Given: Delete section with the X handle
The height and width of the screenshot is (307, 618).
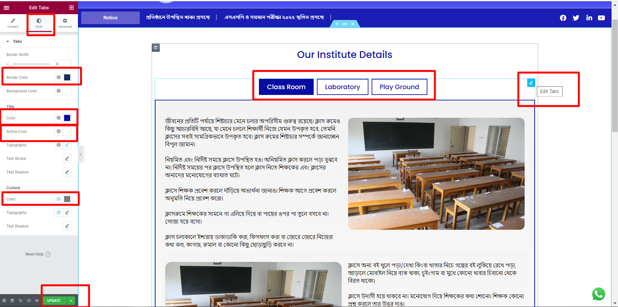Looking at the screenshot, I should [x=353, y=24].
